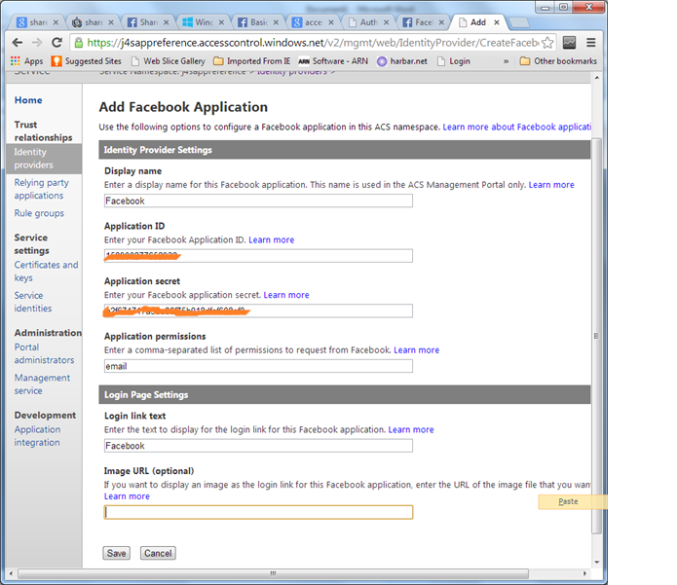This screenshot has width=677, height=585.
Task: Click the extension icon beside the star
Action: 570,42
